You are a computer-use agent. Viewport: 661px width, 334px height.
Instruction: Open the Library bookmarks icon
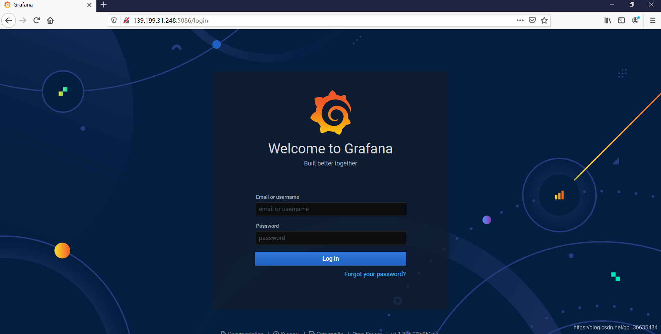(608, 20)
